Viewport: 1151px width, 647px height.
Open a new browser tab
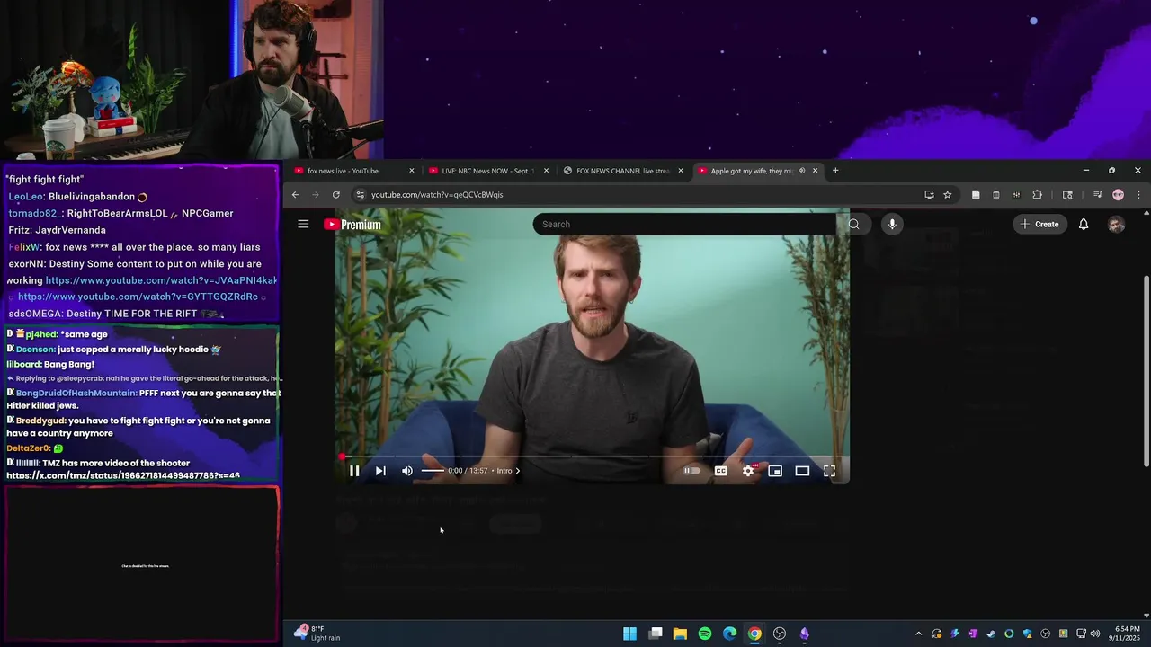(x=835, y=171)
